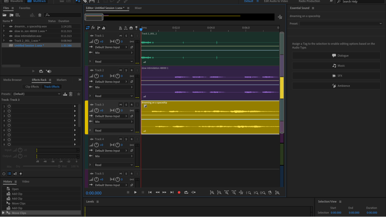Click the red Record button
The image size is (386, 217).
coord(179,192)
